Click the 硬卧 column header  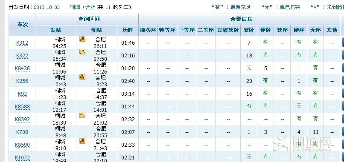pyautogui.click(x=265, y=30)
